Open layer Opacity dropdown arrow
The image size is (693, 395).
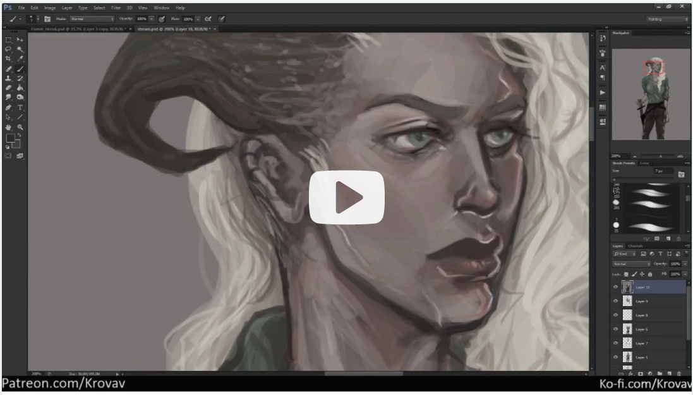pos(685,264)
